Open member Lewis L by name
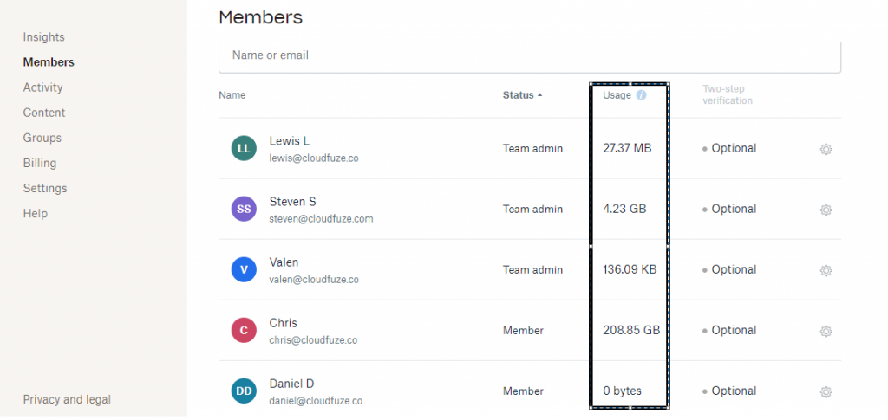The image size is (888, 420). click(289, 141)
